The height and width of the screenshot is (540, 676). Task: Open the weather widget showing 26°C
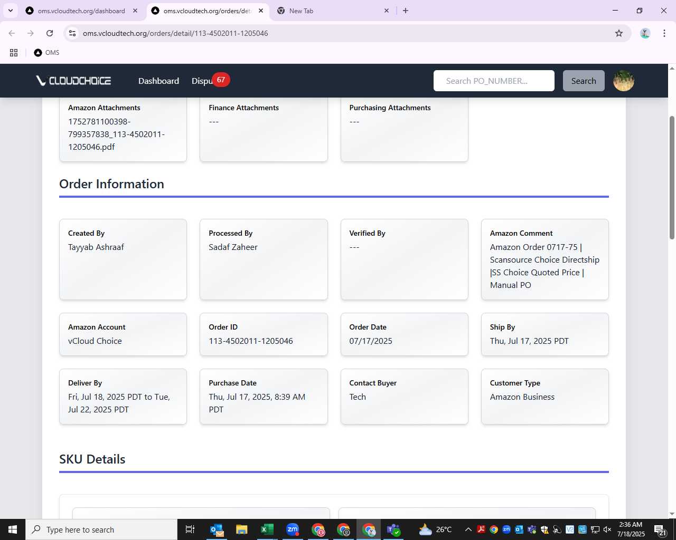click(435, 529)
